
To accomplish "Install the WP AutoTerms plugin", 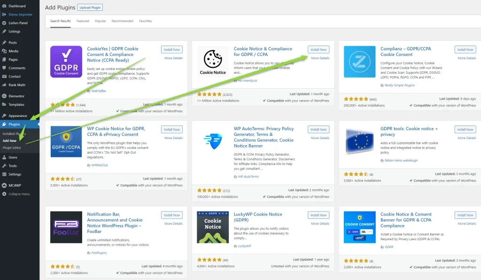I will 318,130.
